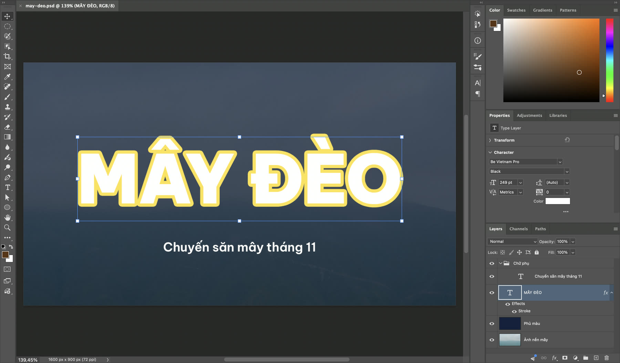Select the Frame tool
Image resolution: width=620 pixels, height=363 pixels.
[x=7, y=67]
